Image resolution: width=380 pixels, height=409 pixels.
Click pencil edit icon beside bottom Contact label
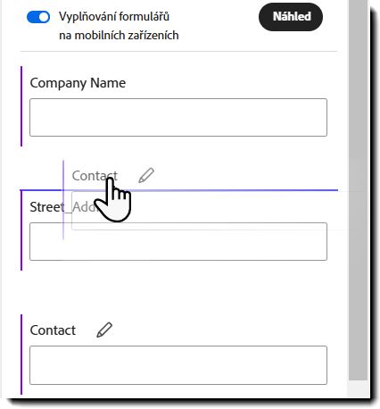[104, 330]
